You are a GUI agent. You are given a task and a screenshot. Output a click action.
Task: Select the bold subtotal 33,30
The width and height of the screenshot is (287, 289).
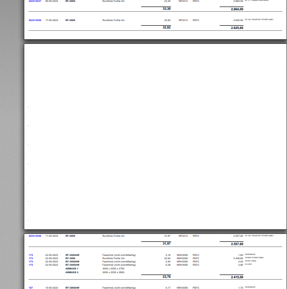point(166,9)
